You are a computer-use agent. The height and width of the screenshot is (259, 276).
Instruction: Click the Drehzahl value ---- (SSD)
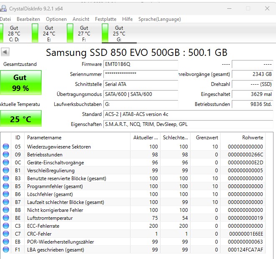(x=253, y=84)
